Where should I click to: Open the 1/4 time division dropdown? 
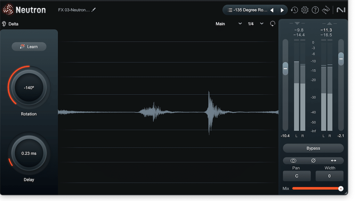(x=256, y=24)
